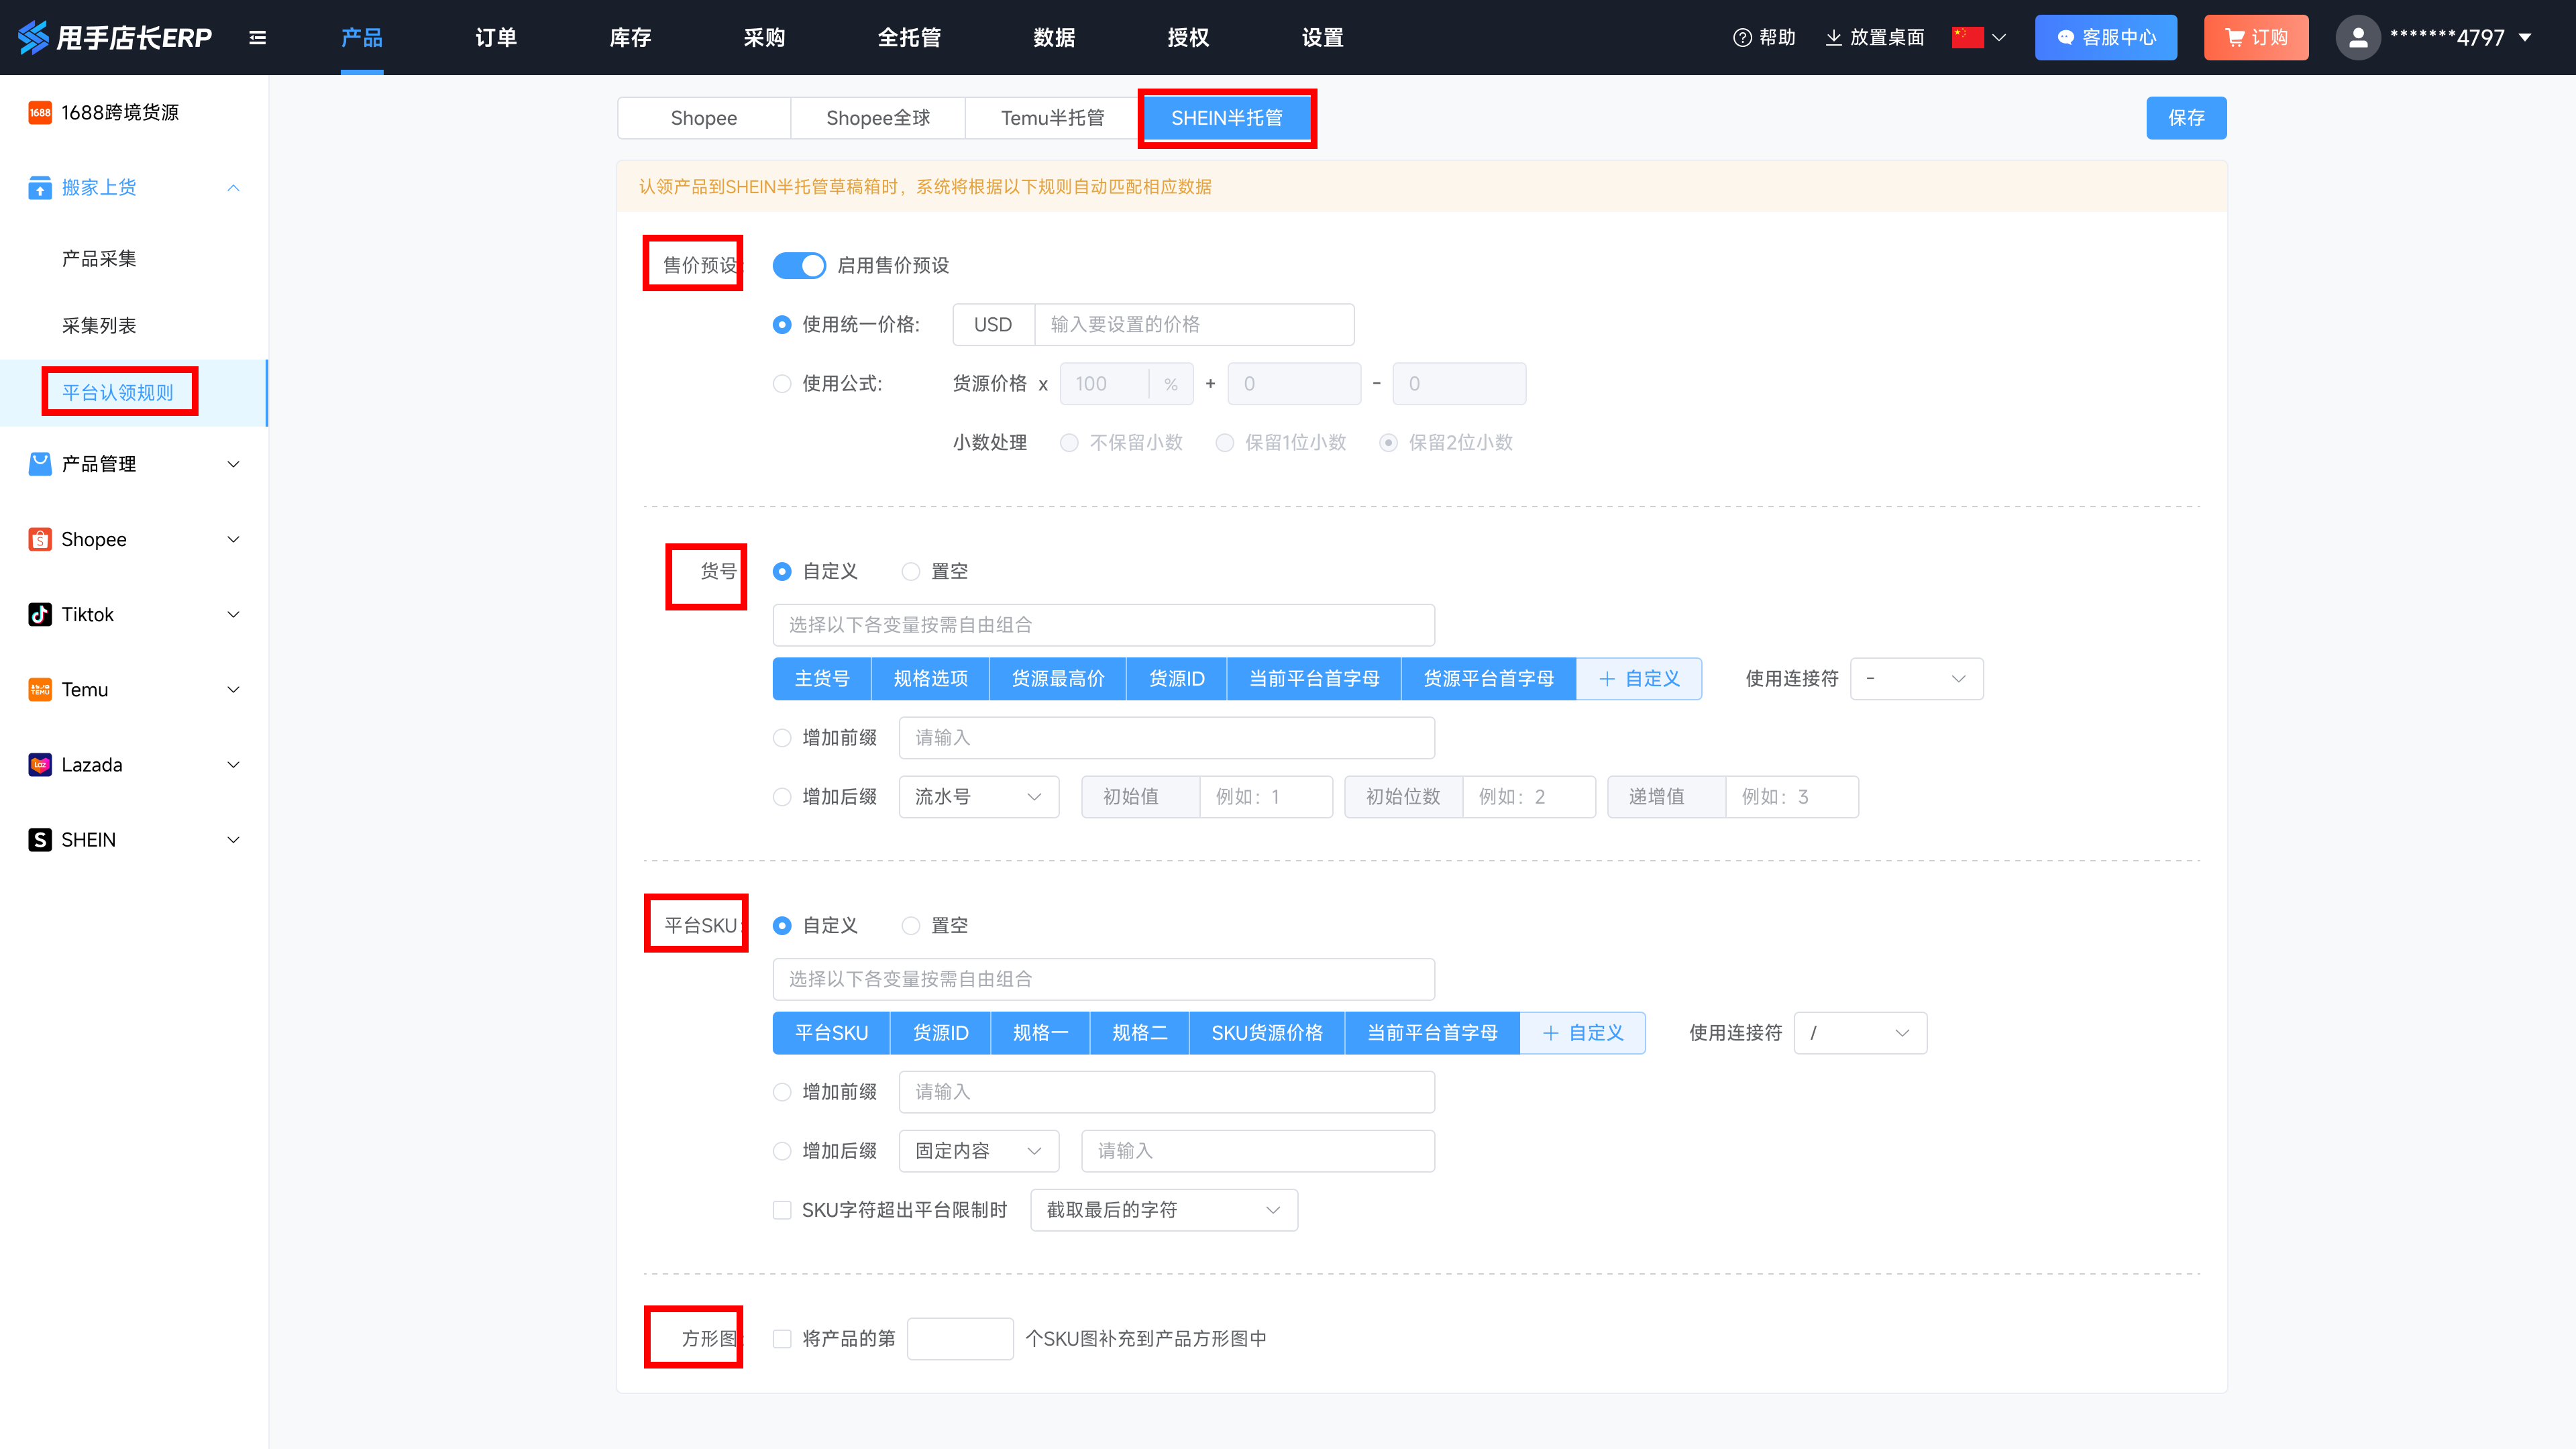Open 平台SKU 使用连接符 dropdown
The height and width of the screenshot is (1449, 2576).
point(1860,1033)
